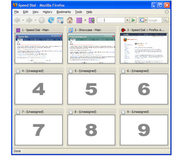Open the address bar dropdown arrow

(x=127, y=20)
